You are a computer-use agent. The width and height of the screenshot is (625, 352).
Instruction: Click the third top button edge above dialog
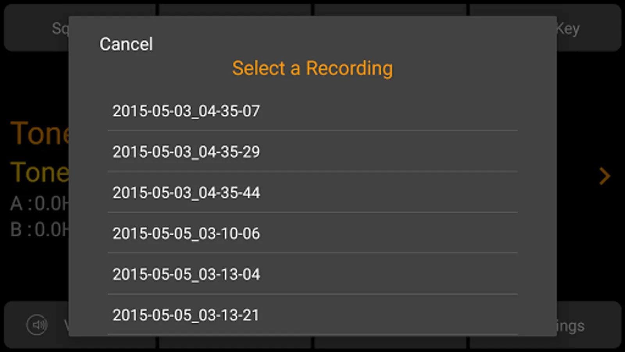390,10
